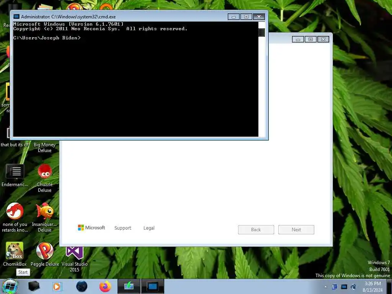Minimize the installer window behind cmd

[298, 39]
